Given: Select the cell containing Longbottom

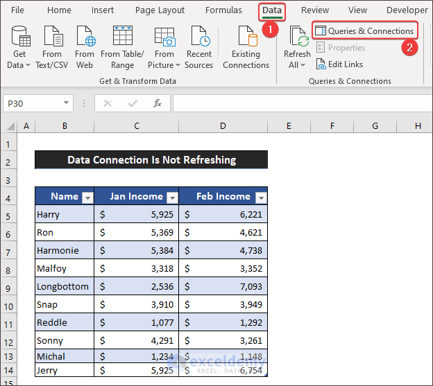Looking at the screenshot, I should pyautogui.click(x=65, y=287).
